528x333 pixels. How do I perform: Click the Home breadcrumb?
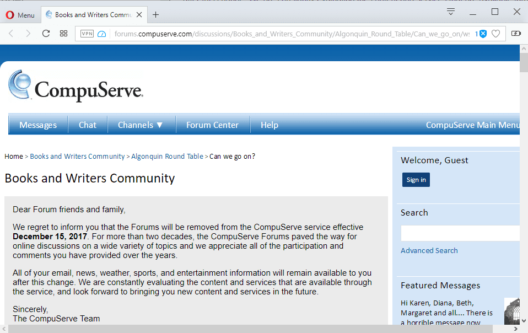[x=14, y=156]
